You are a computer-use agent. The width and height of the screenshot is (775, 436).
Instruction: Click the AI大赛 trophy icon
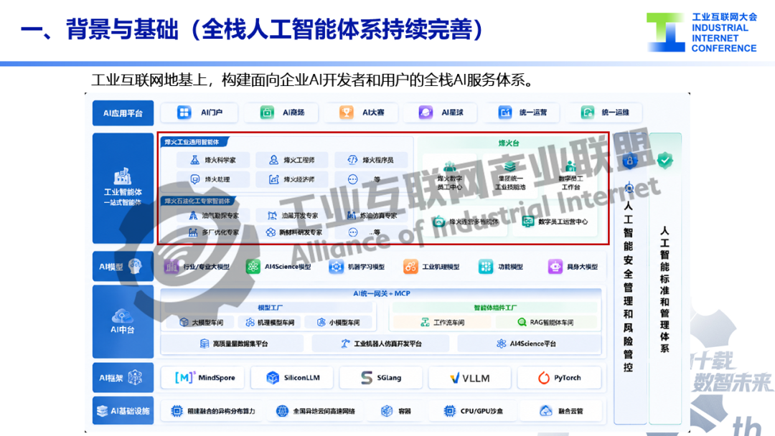click(x=346, y=113)
